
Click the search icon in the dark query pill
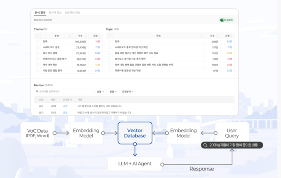click(x=206, y=145)
